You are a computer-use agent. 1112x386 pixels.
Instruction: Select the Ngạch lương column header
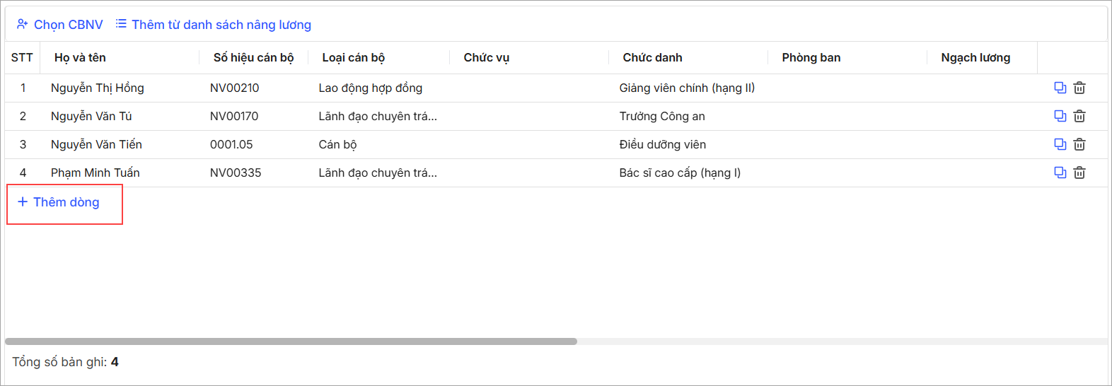pos(975,58)
